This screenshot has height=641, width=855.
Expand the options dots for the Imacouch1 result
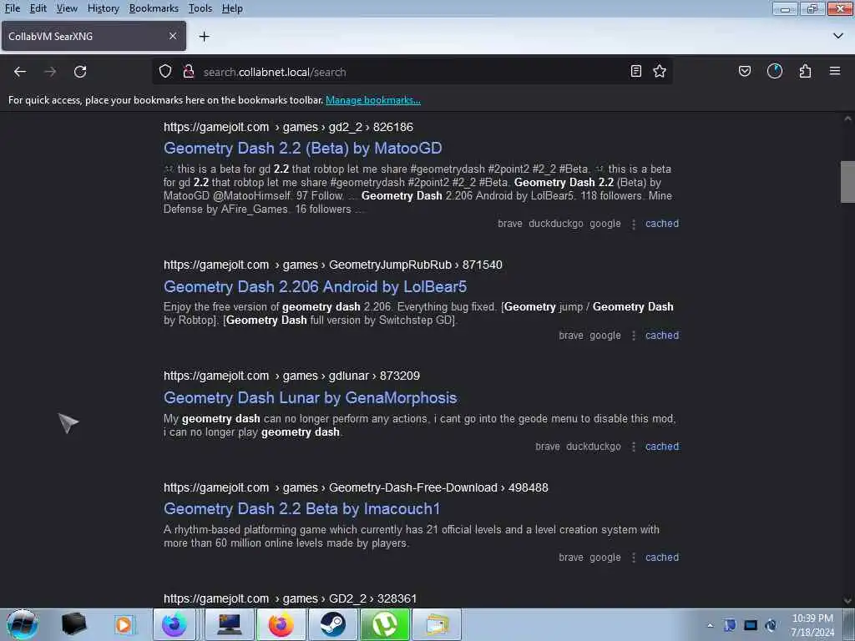(633, 558)
